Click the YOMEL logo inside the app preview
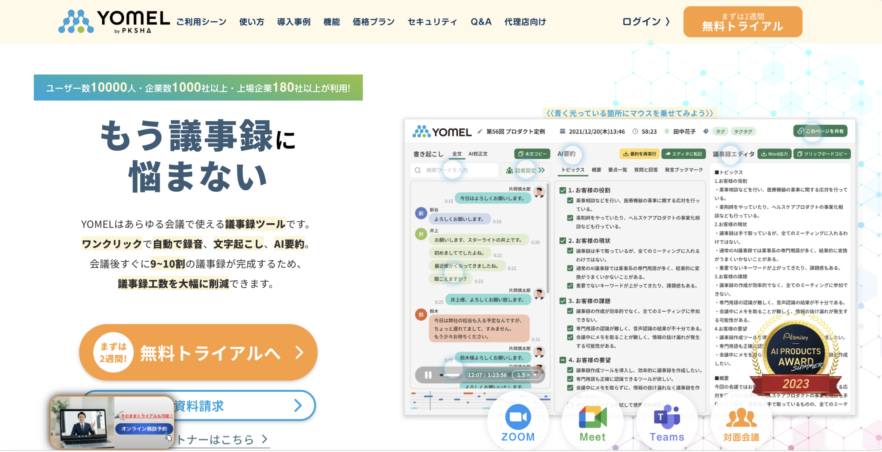This screenshot has width=882, height=452. pyautogui.click(x=442, y=131)
